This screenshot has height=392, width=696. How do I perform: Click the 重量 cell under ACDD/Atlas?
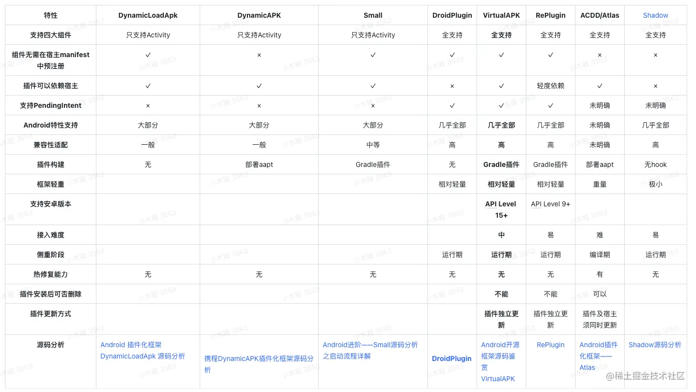tap(600, 184)
